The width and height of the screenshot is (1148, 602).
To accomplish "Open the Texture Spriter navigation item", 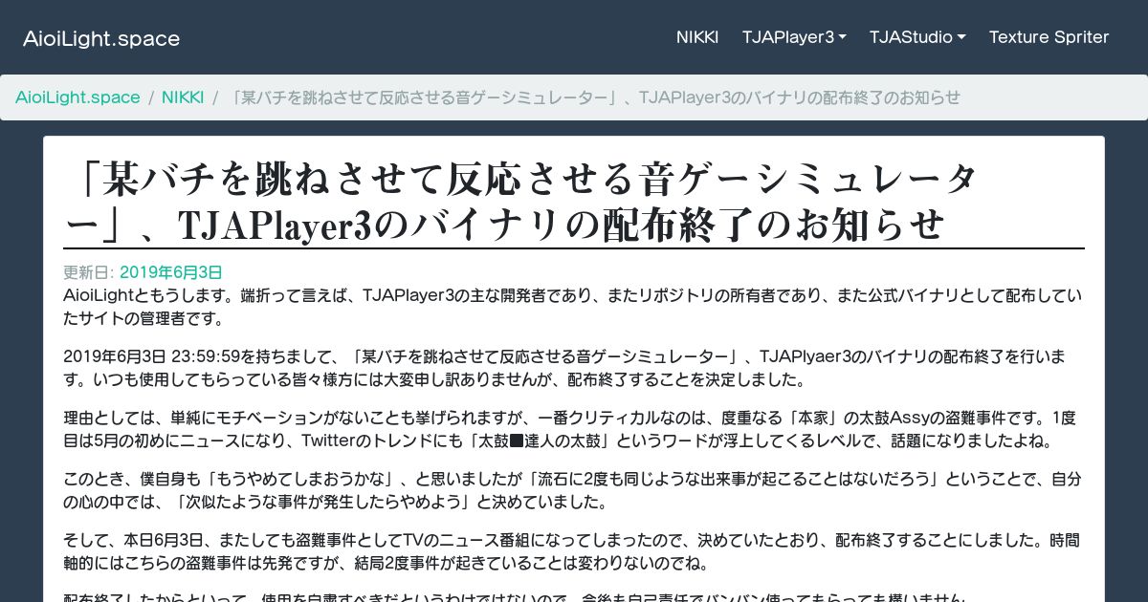I will point(1049,37).
